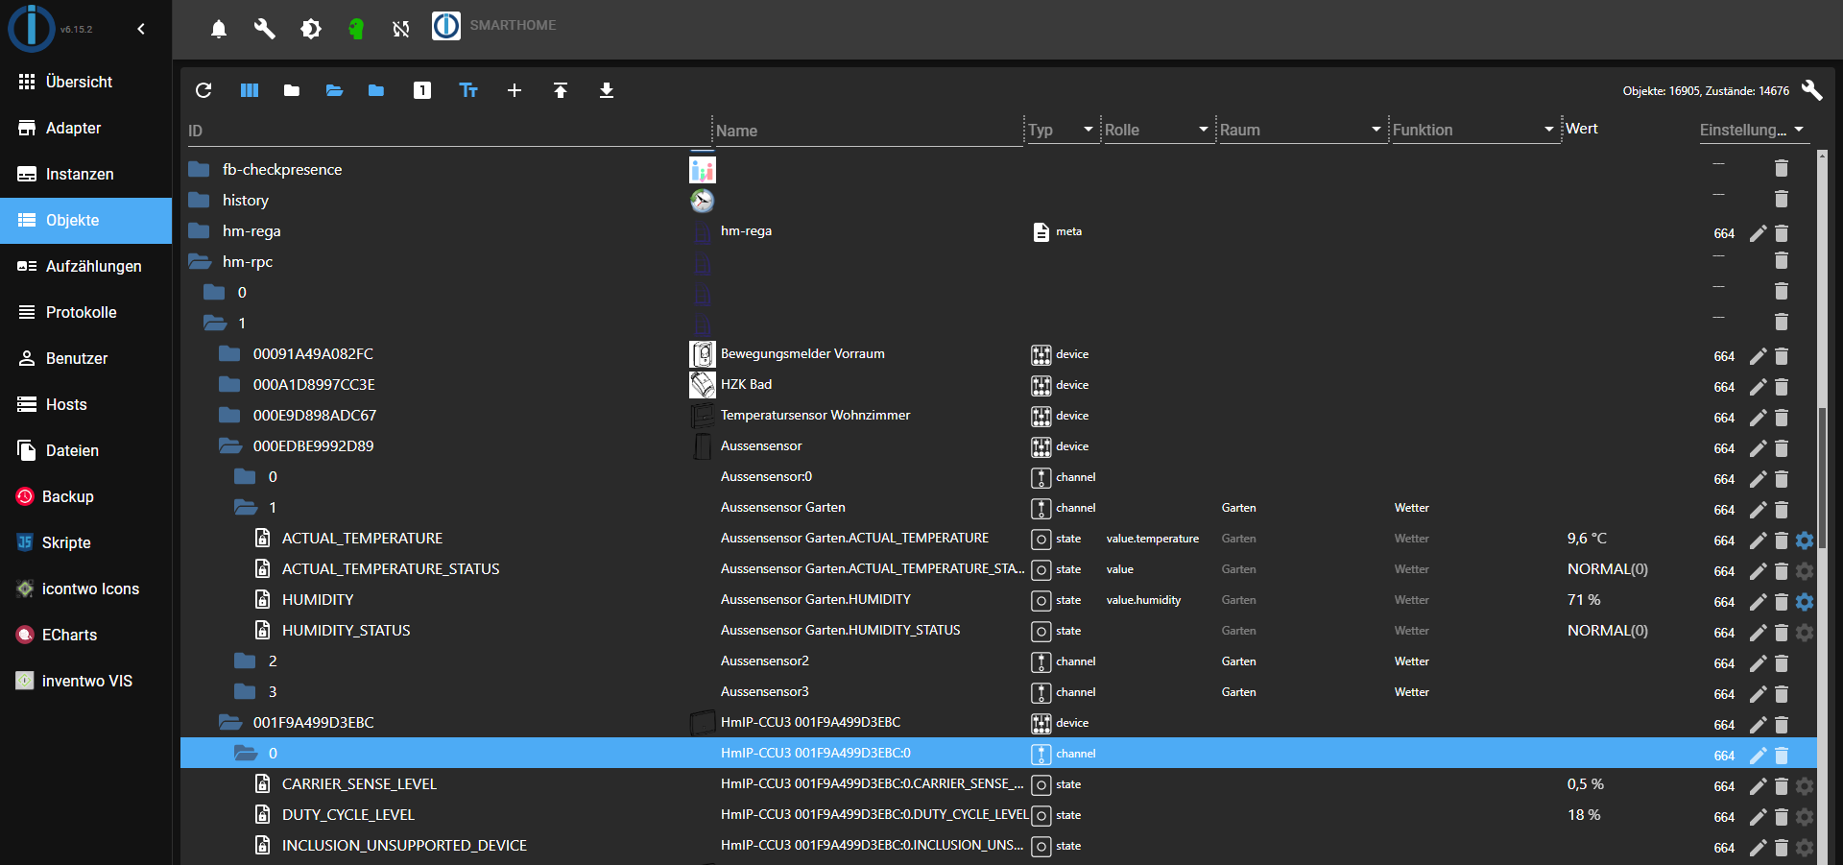Collapse the hm-rpc folder

click(x=200, y=261)
